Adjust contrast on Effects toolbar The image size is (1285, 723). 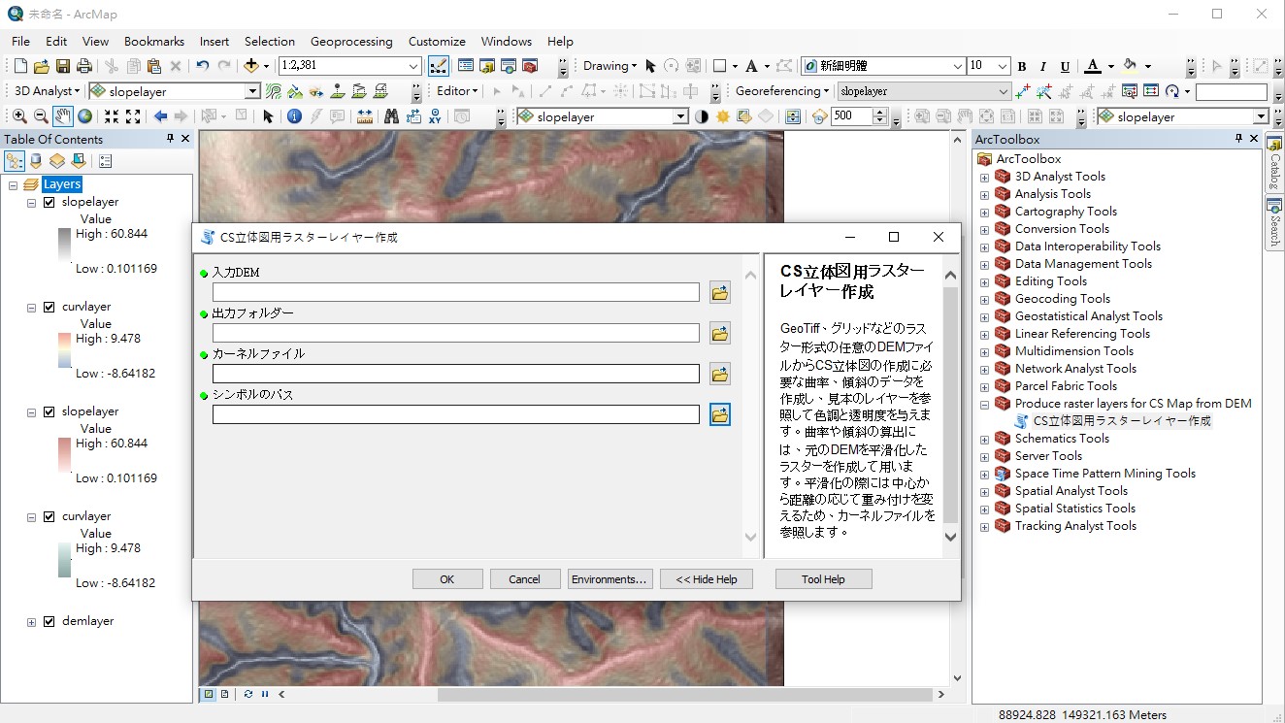point(702,116)
